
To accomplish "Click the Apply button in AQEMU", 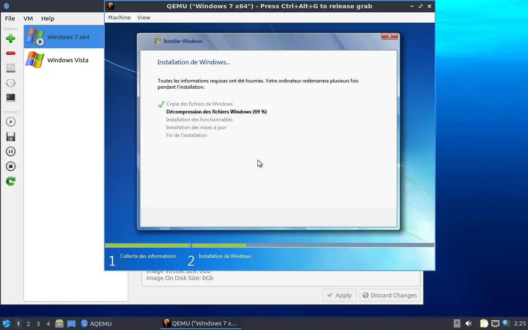I will (x=339, y=295).
